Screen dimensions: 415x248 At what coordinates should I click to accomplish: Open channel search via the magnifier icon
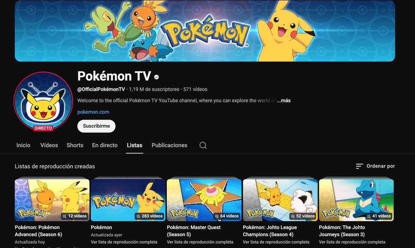(x=203, y=145)
